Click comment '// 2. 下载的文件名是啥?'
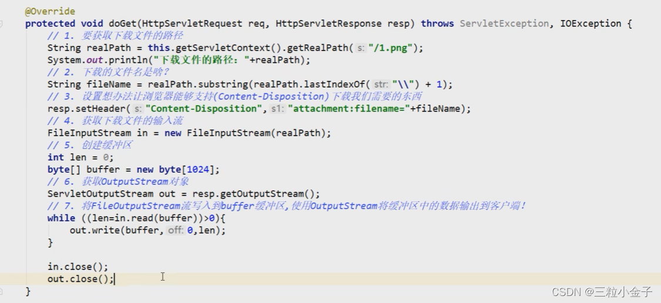 (109, 72)
